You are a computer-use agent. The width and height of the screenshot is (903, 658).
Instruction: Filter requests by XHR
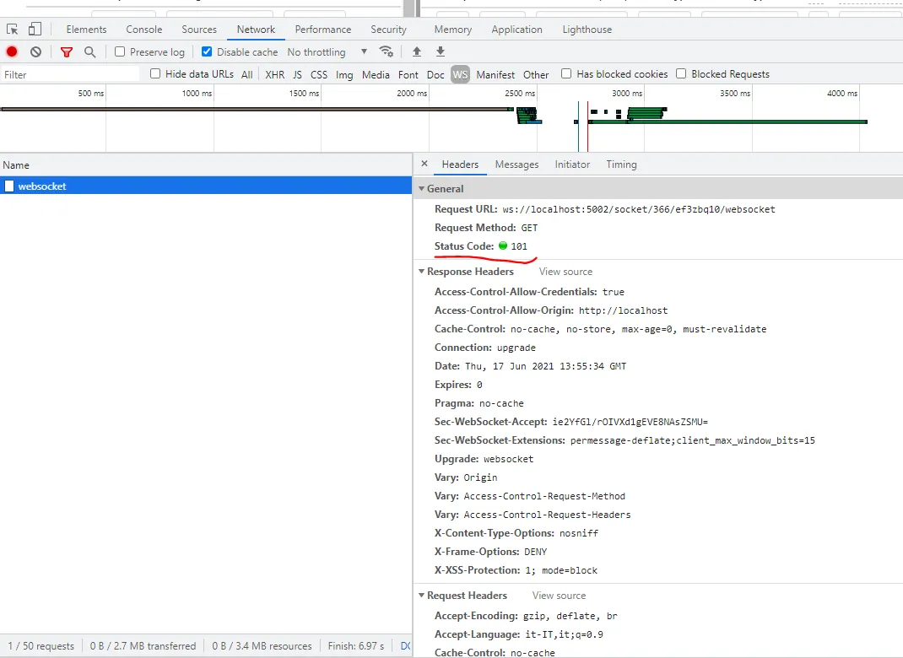tap(275, 74)
